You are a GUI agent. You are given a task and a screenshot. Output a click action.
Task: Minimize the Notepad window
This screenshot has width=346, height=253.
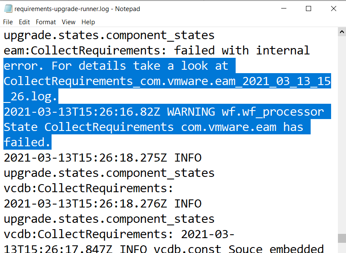point(284,9)
